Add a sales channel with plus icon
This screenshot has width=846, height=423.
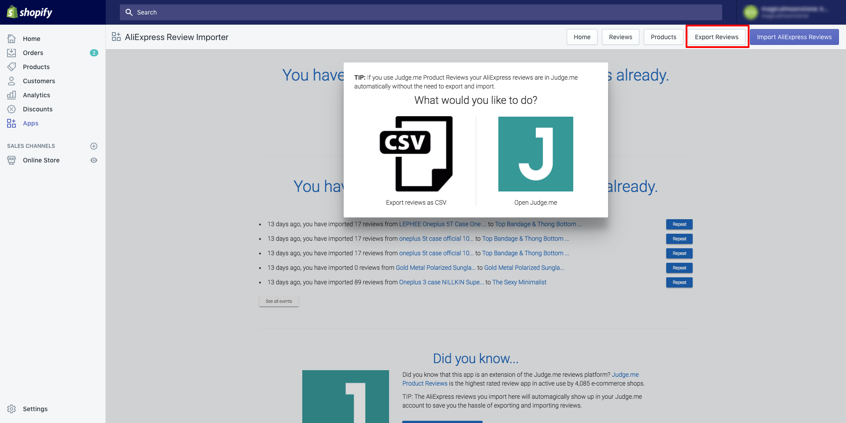click(94, 146)
